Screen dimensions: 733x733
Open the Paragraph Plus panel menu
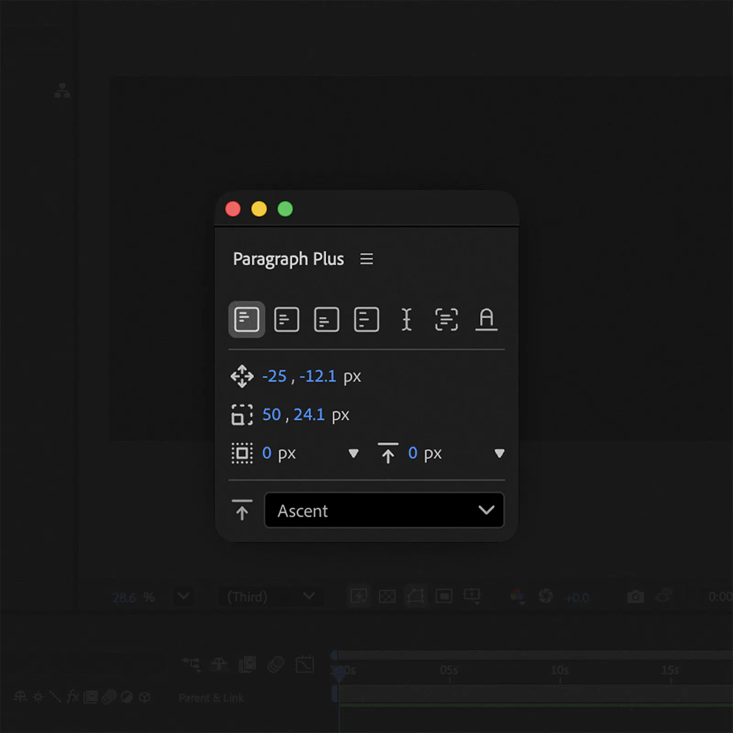pyautogui.click(x=366, y=259)
